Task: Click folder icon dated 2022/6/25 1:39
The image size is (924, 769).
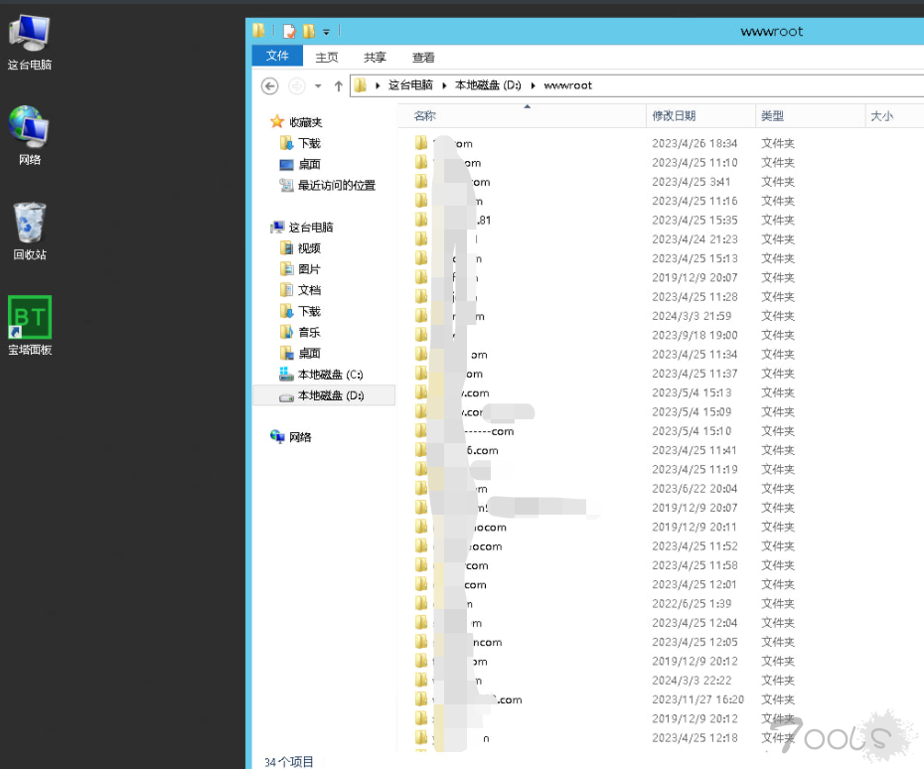Action: (420, 603)
